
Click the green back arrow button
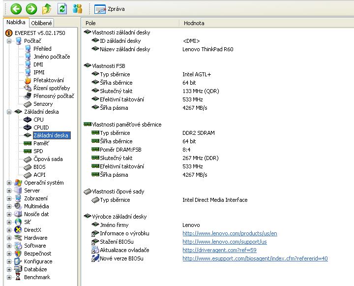pos(16,8)
